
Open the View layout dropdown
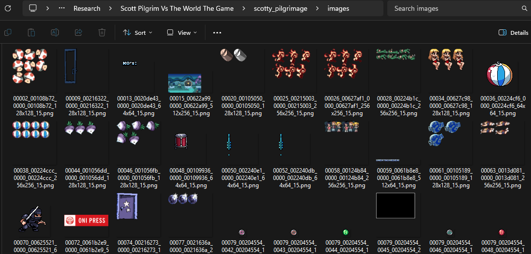pos(182,32)
